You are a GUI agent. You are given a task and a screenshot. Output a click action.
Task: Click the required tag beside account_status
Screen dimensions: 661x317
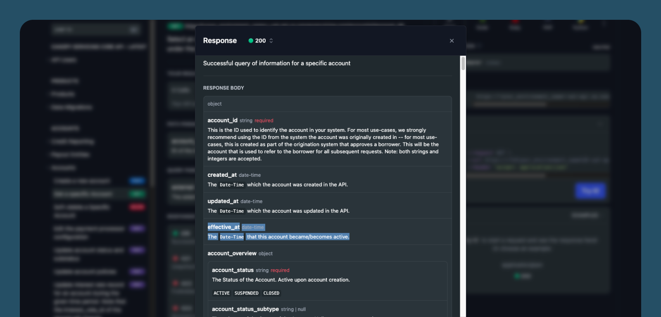click(x=280, y=270)
